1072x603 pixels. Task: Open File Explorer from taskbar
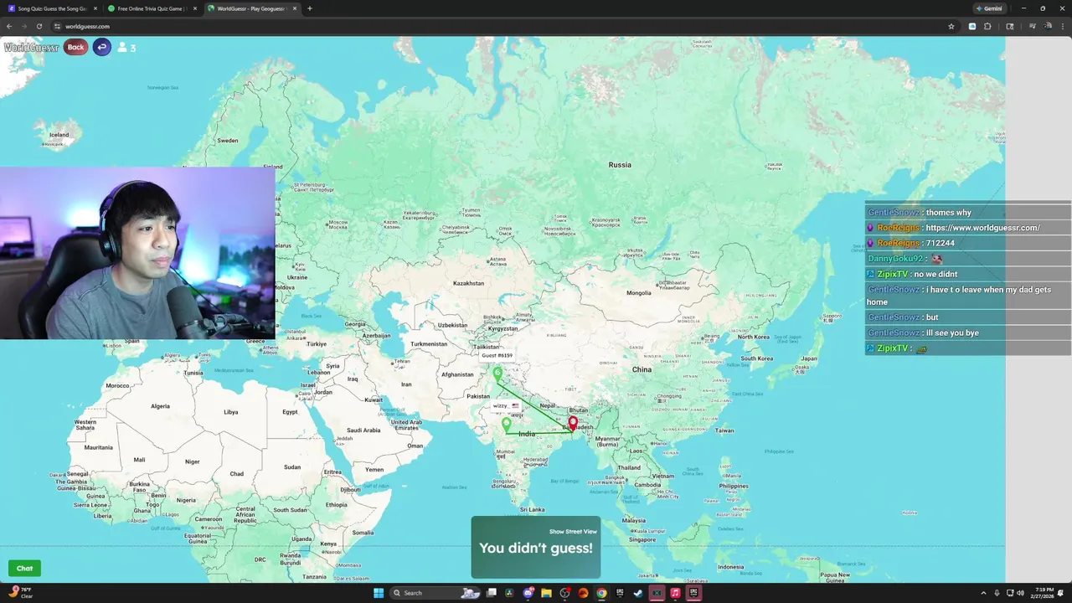coord(546,593)
